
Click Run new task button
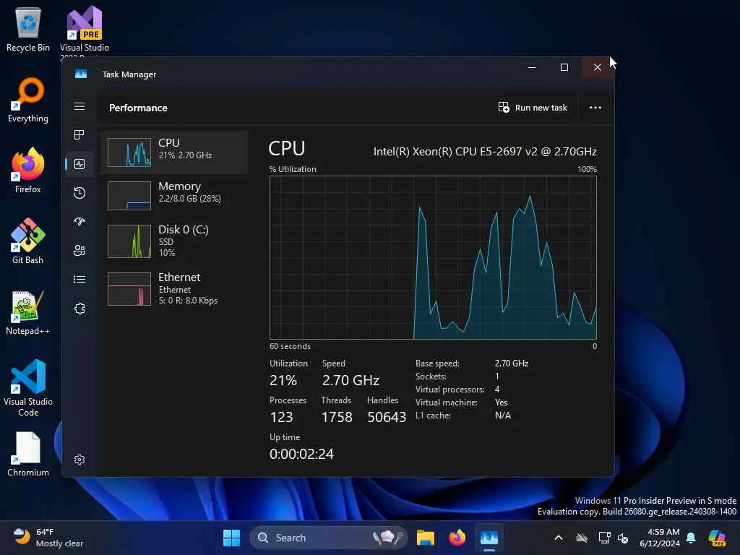pos(533,108)
